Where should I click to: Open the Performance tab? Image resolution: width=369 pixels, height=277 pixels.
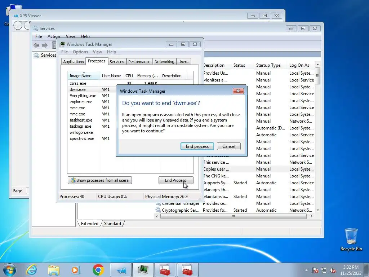coord(139,62)
